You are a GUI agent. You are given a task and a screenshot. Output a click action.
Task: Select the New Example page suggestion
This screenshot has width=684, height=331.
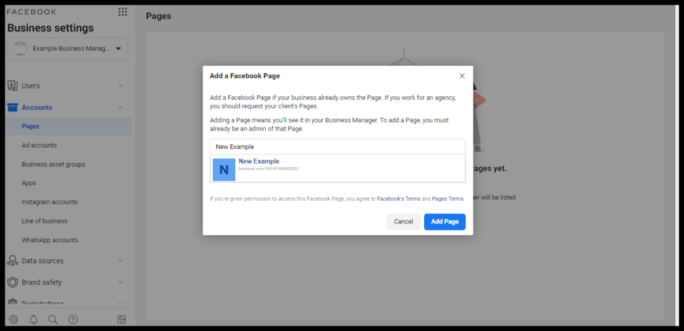click(337, 169)
